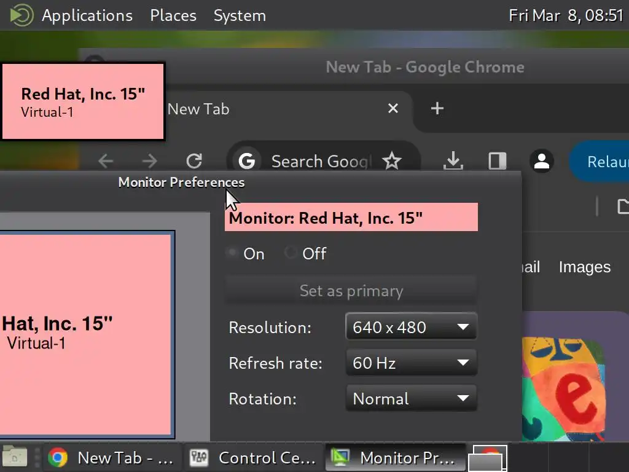Open the Images link on Google page

click(585, 267)
